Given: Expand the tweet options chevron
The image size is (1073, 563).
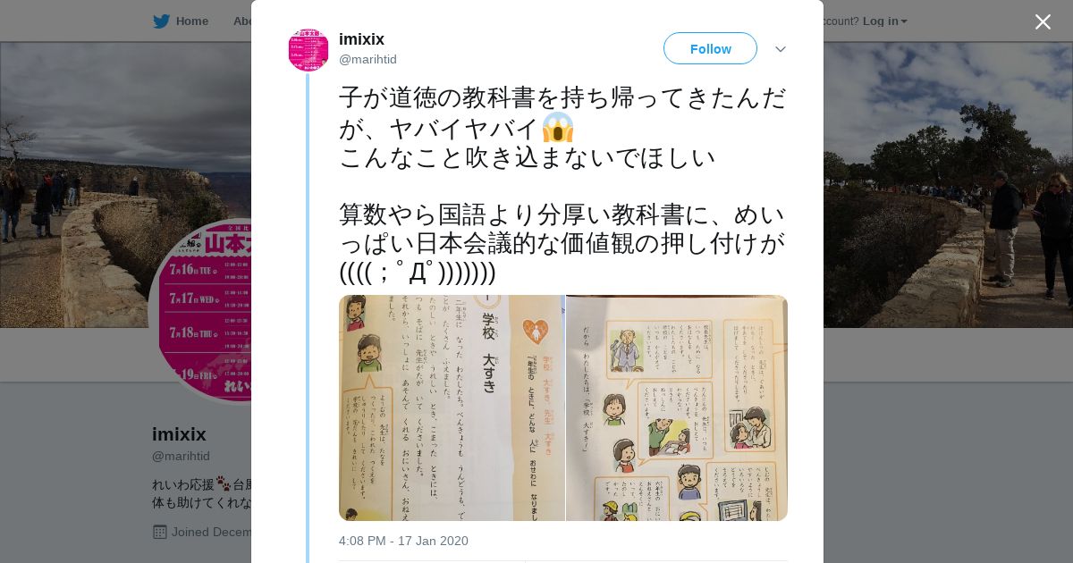Looking at the screenshot, I should tap(781, 49).
